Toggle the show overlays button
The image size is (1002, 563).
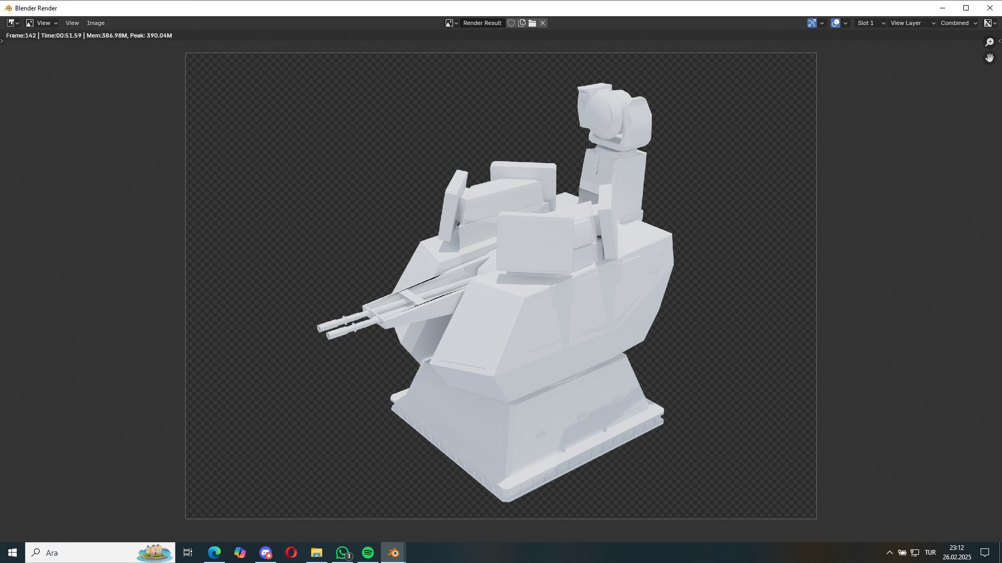tap(836, 23)
